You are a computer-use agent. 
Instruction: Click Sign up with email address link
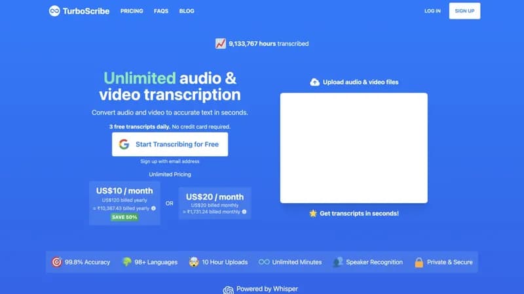[170, 161]
